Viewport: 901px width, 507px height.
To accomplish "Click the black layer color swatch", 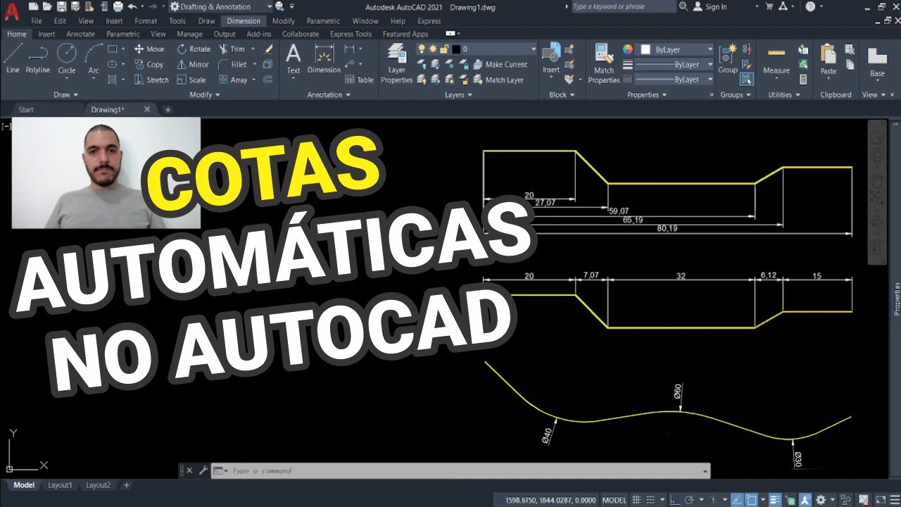I will [x=456, y=49].
